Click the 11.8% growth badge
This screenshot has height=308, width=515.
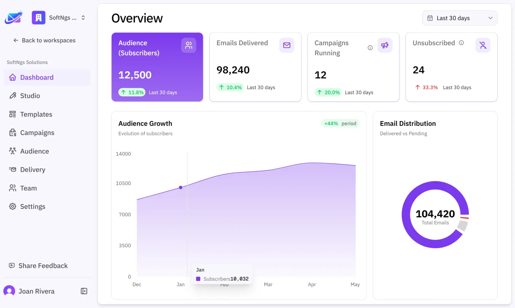coord(132,92)
